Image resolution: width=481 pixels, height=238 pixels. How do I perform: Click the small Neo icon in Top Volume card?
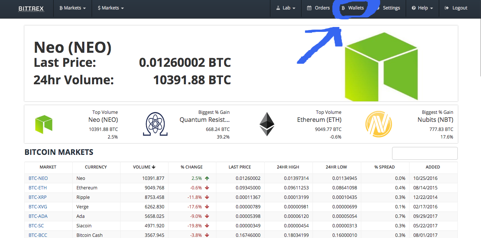(x=44, y=124)
